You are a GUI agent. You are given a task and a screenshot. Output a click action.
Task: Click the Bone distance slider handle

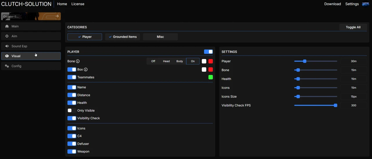(x=298, y=70)
